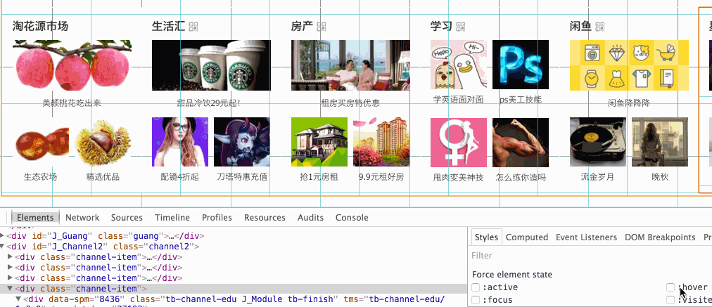Select the DOM Breakpoints sidebar tab
This screenshot has height=307, width=712.
(660, 237)
